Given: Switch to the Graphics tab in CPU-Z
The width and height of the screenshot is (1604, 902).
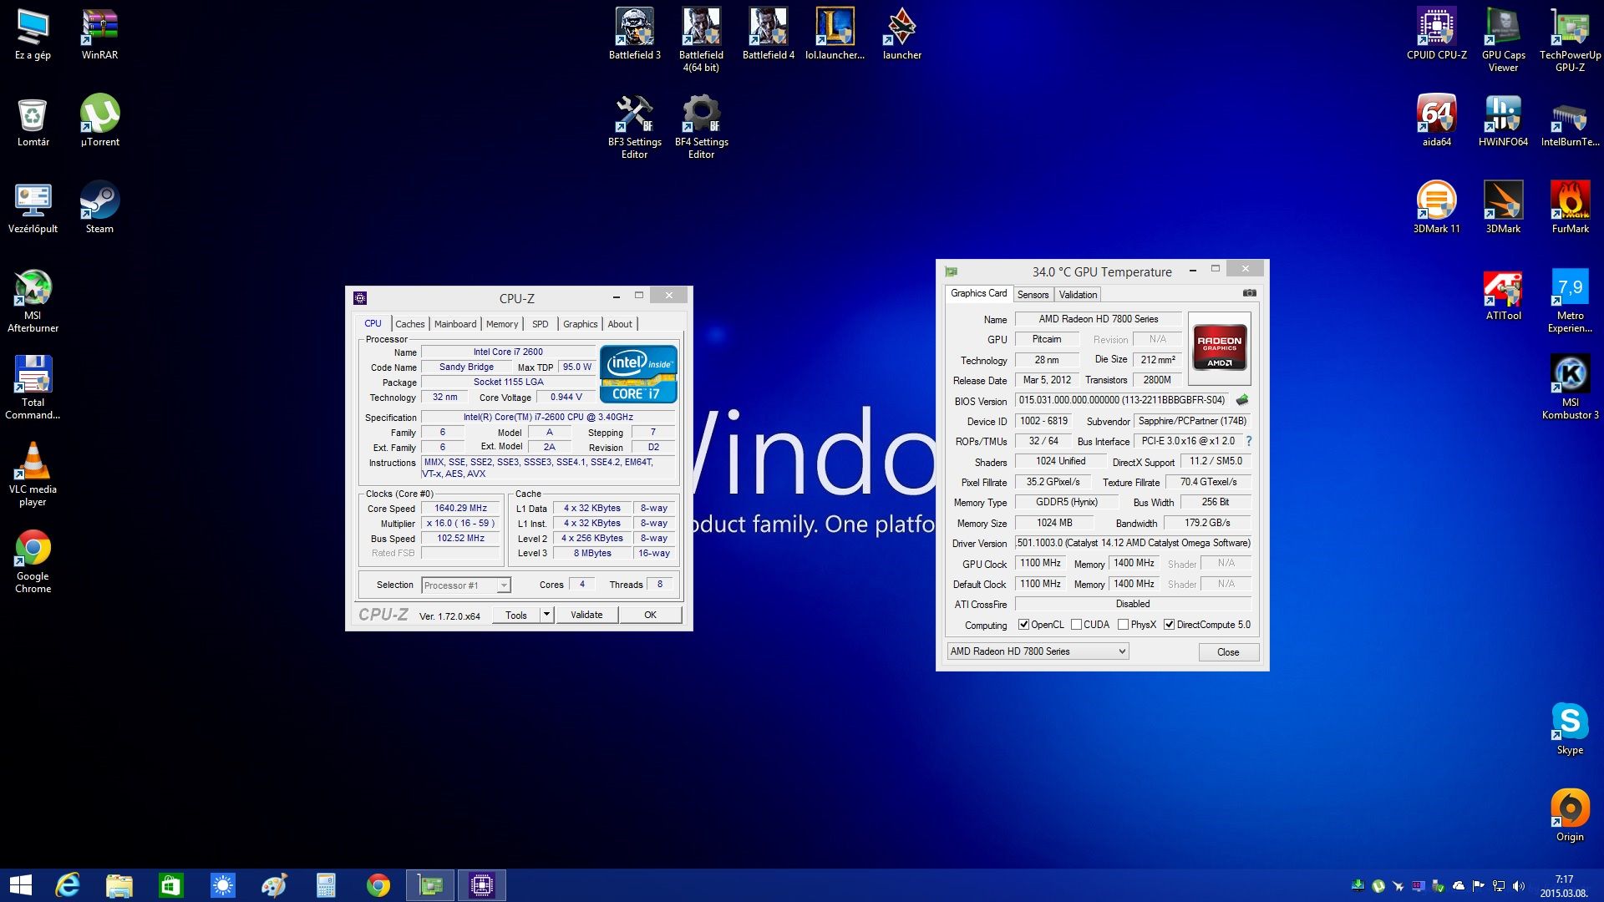Looking at the screenshot, I should [x=580, y=324].
